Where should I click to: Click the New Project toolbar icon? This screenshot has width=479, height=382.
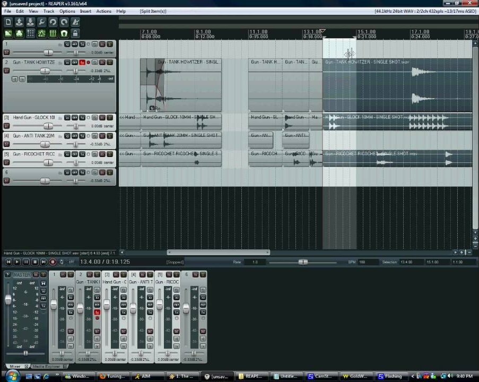tap(8, 22)
